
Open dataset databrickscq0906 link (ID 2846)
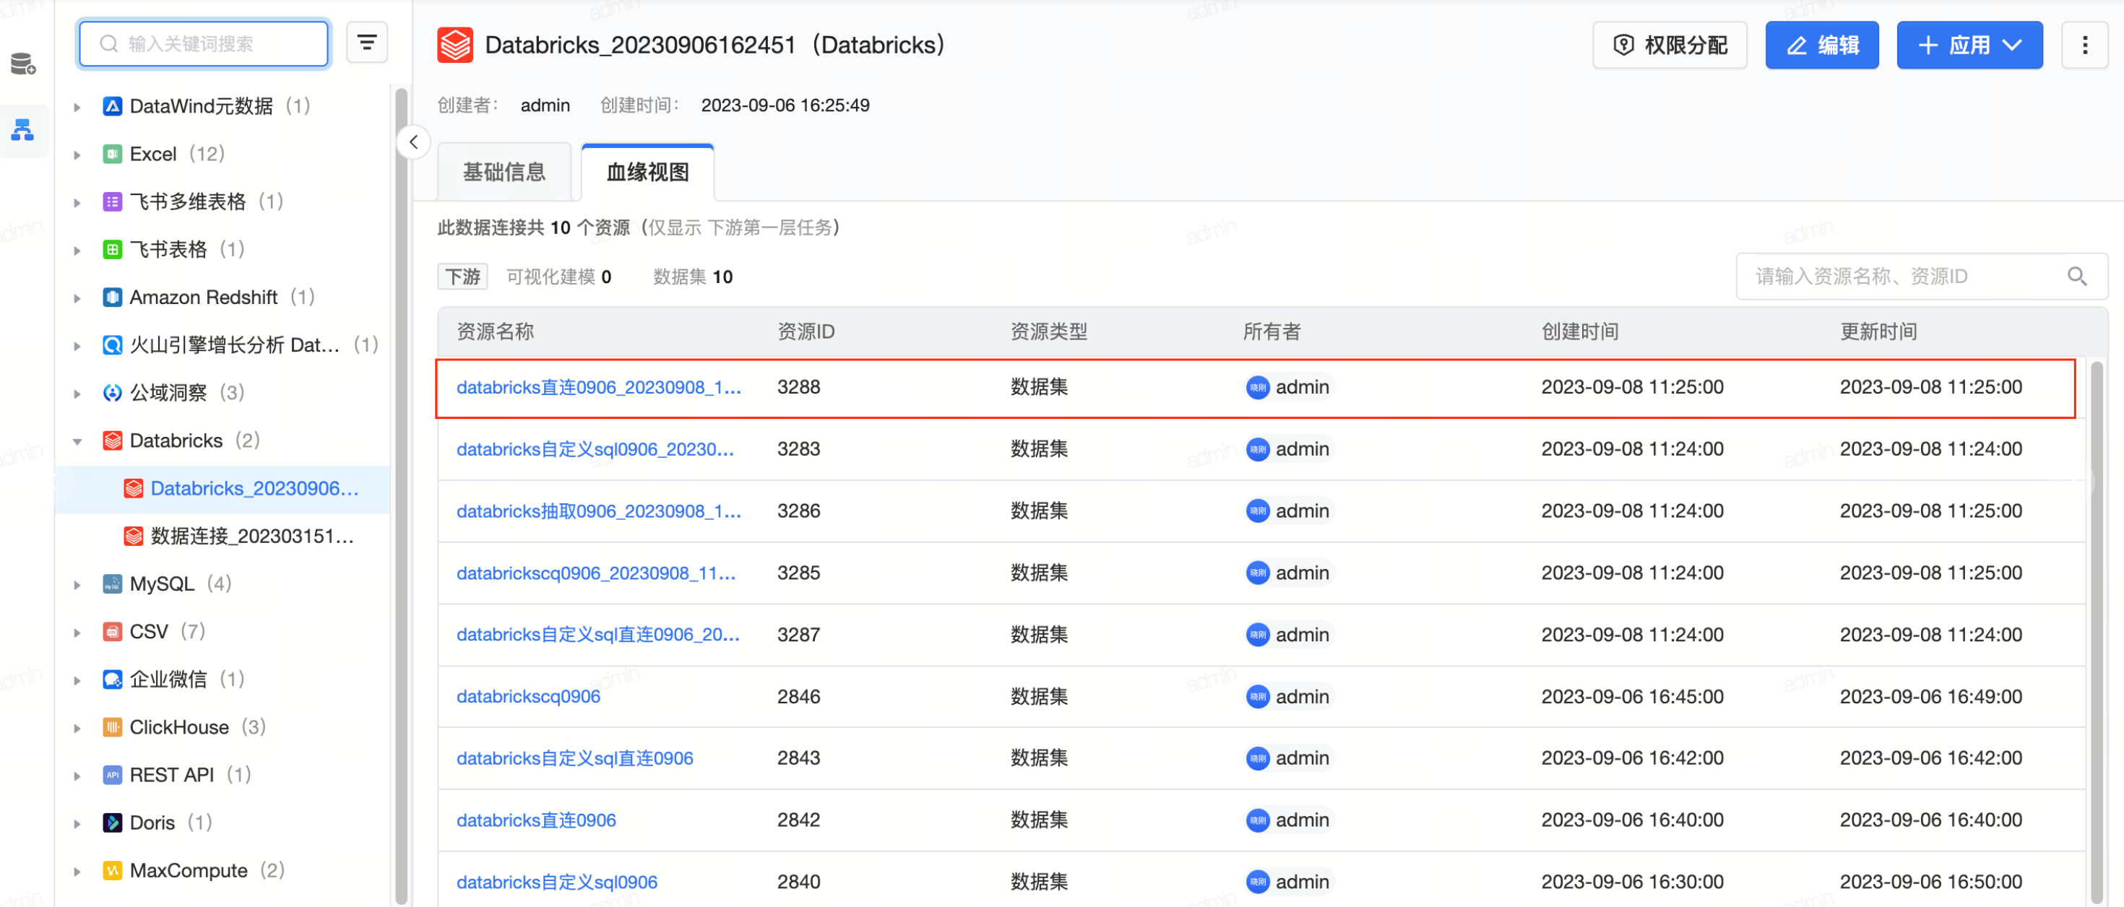pos(527,697)
